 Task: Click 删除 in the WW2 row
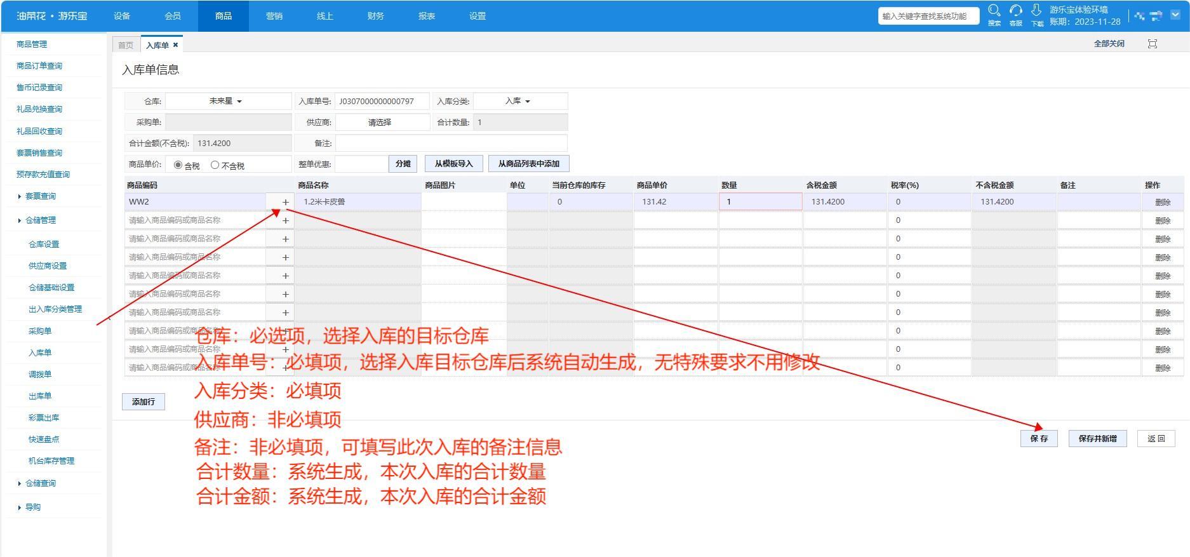1163,202
